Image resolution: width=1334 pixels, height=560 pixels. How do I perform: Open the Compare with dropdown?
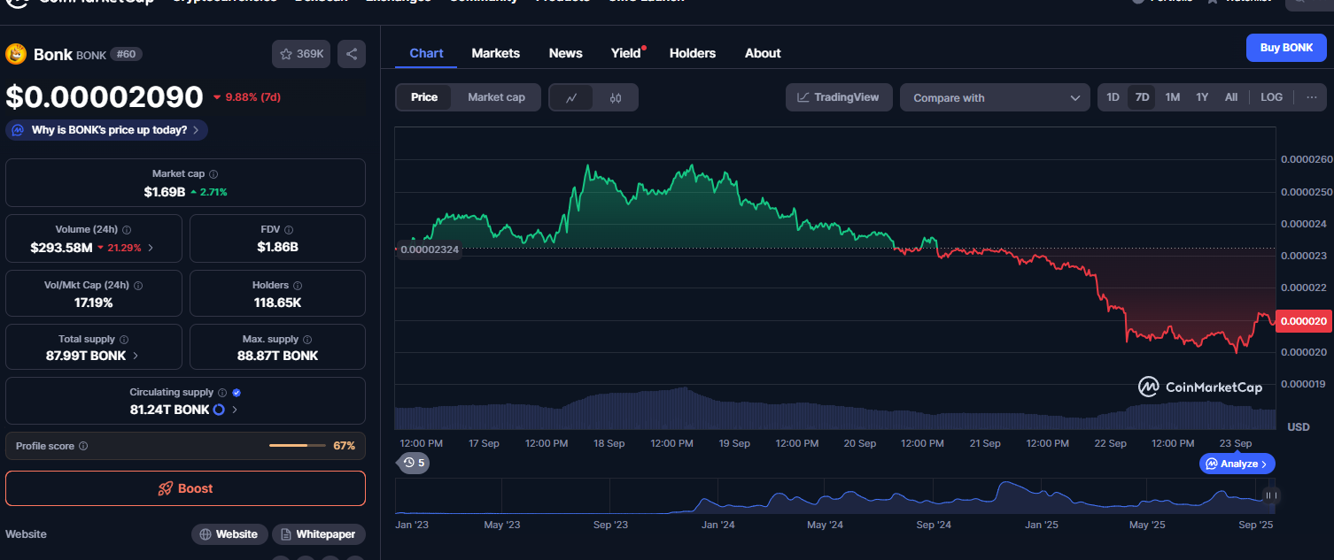995,97
